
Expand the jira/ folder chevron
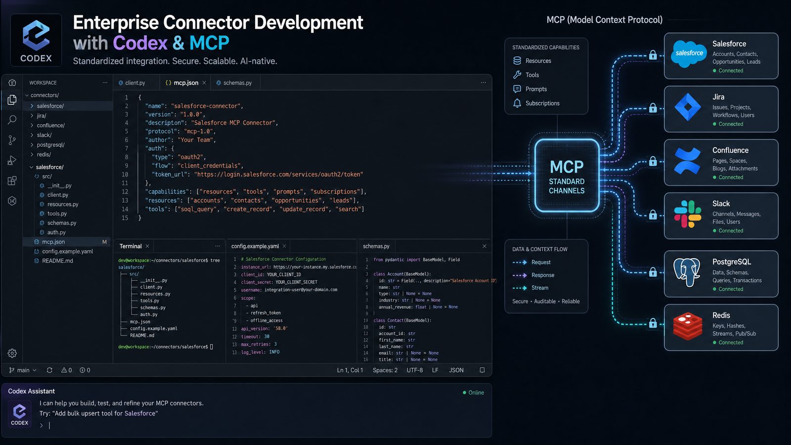pos(32,116)
